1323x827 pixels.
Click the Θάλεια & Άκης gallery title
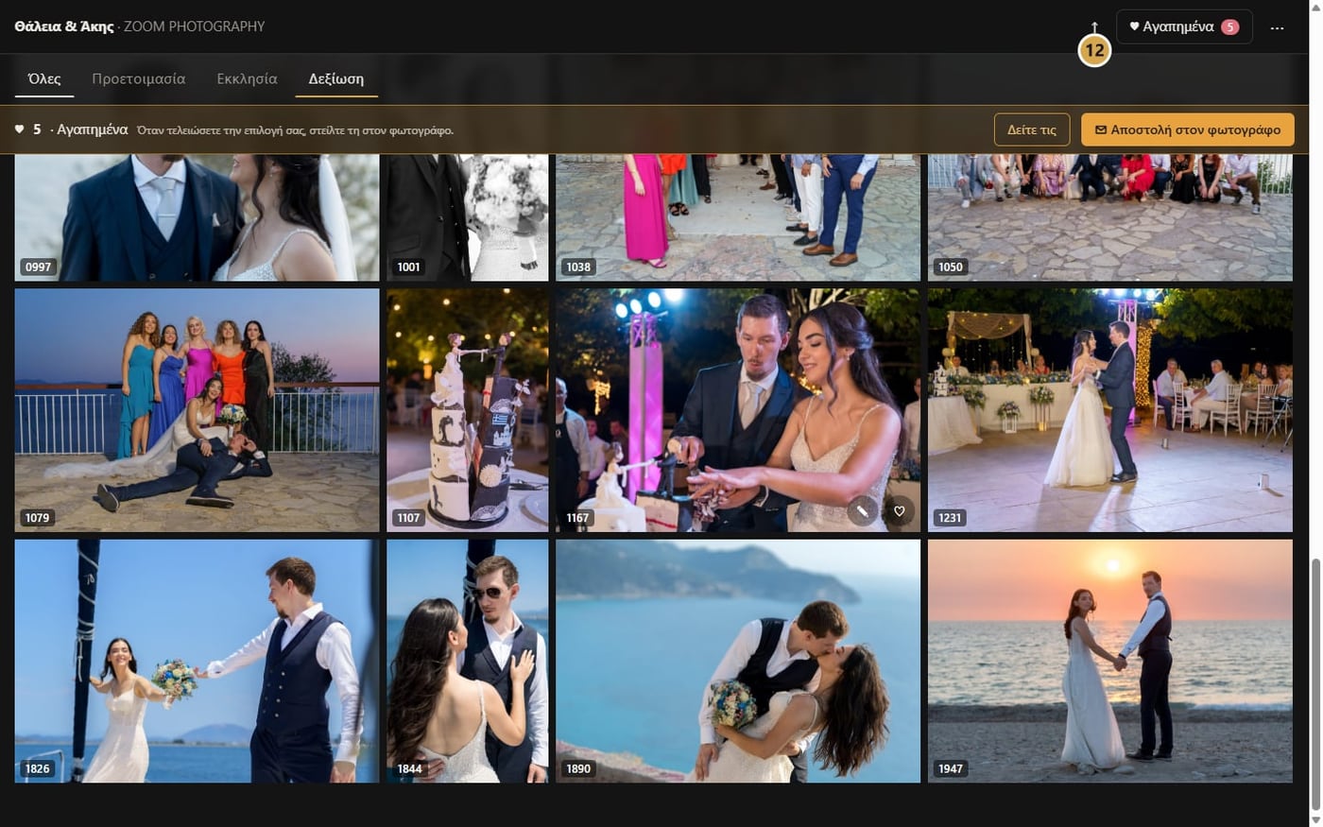click(x=64, y=26)
